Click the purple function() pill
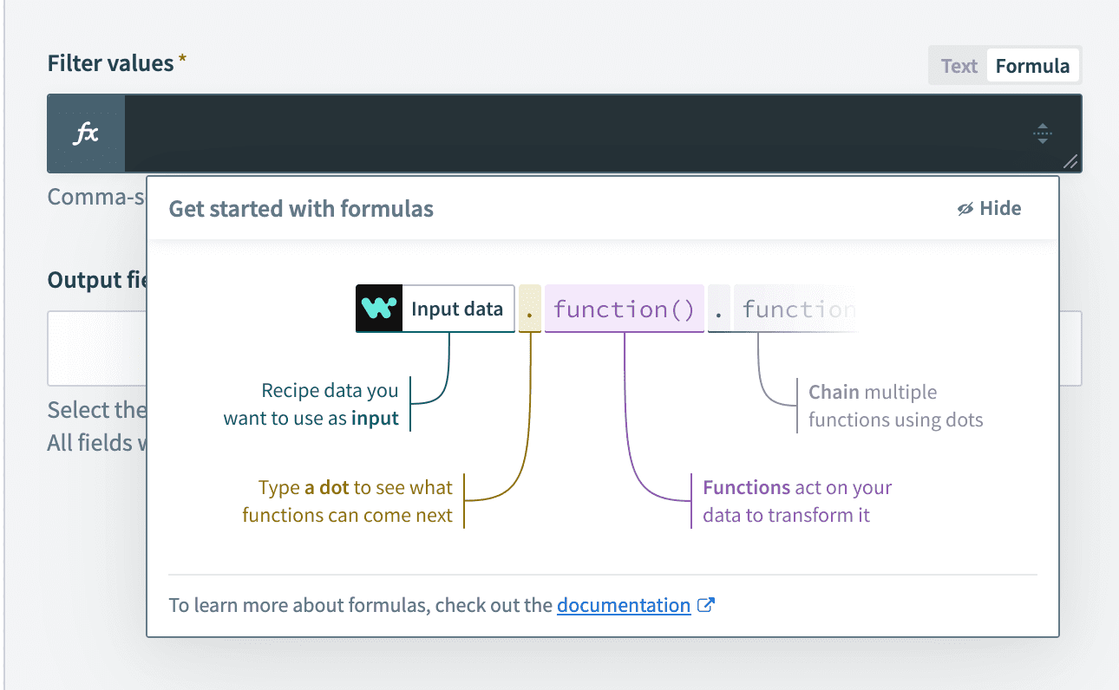The image size is (1119, 690). (624, 309)
